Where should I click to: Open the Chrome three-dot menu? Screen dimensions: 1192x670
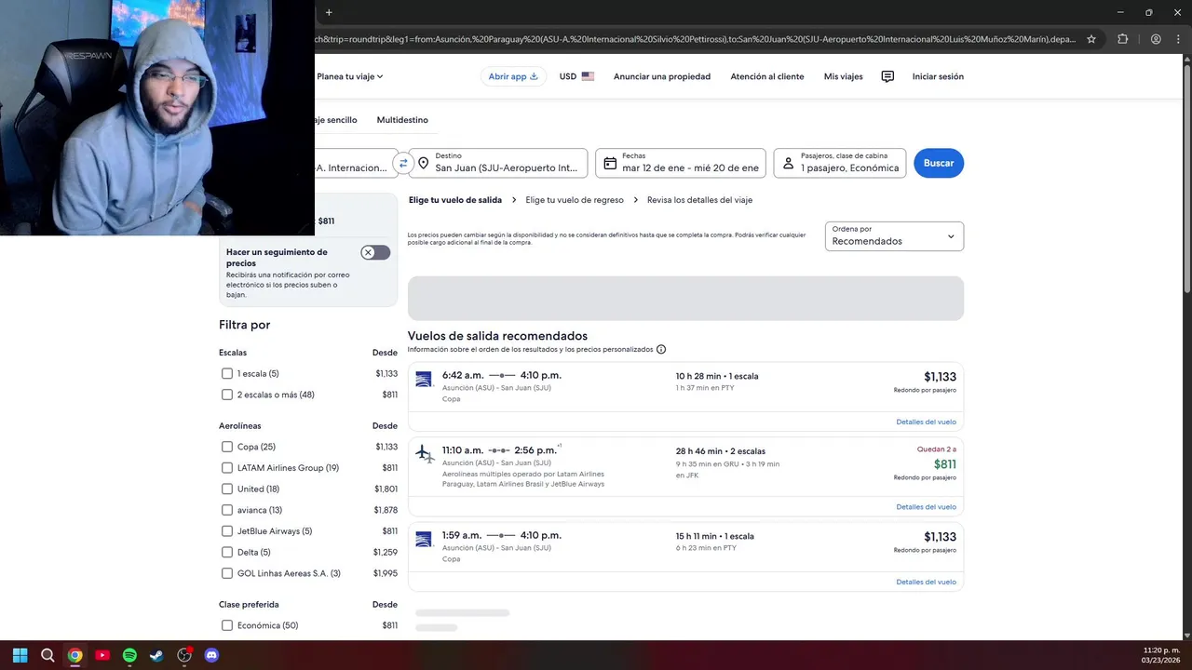click(x=1176, y=39)
